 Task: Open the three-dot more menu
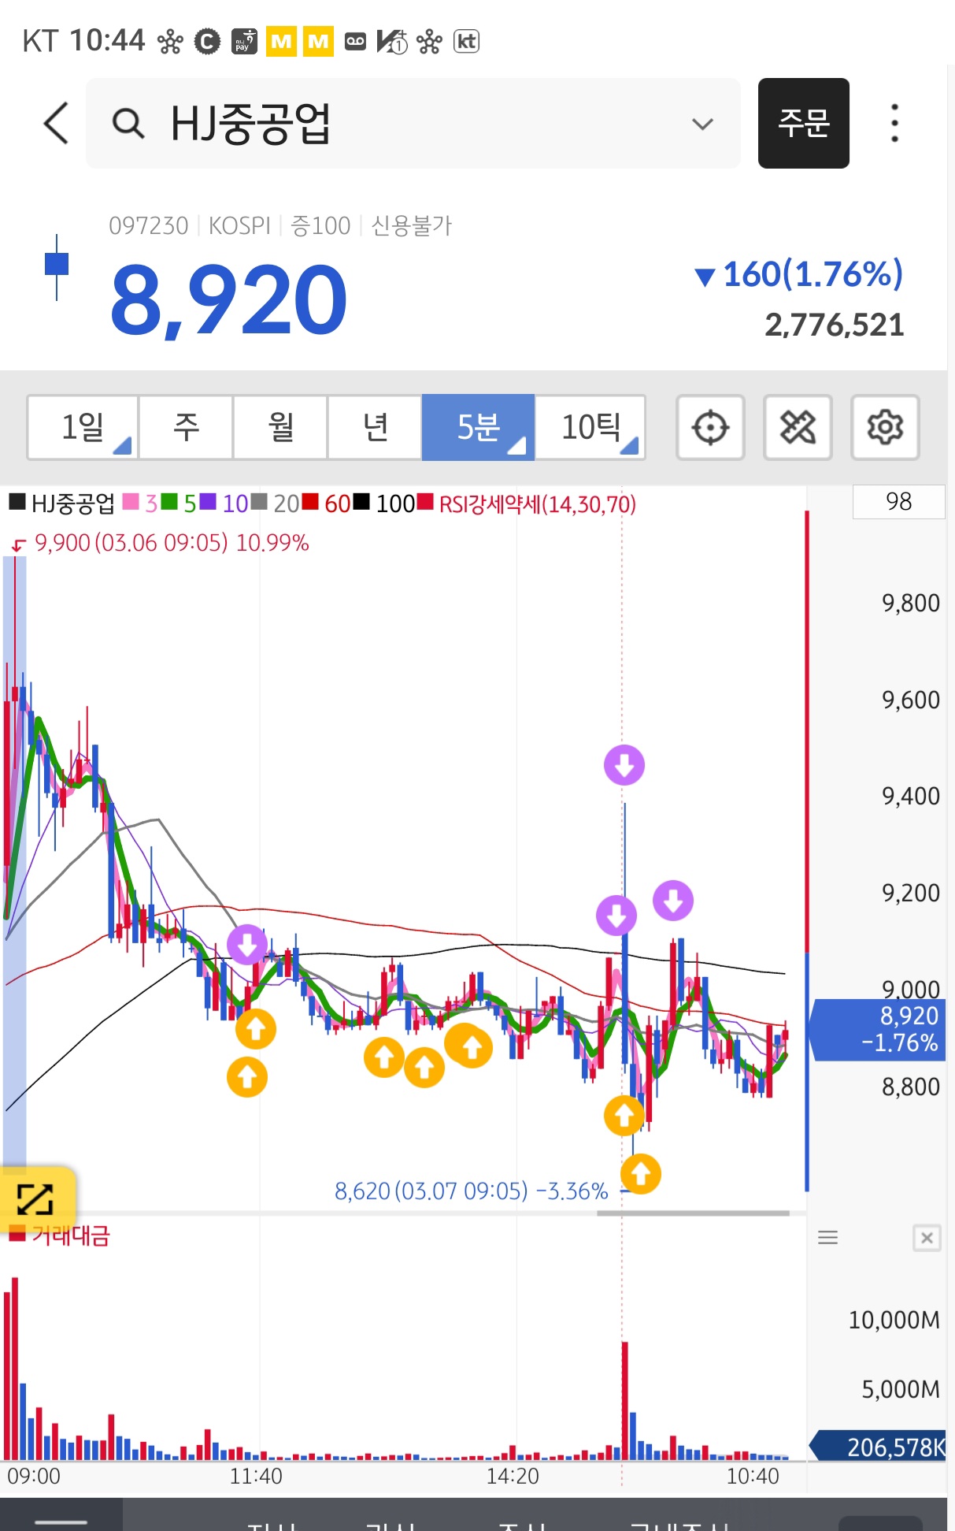pyautogui.click(x=894, y=123)
